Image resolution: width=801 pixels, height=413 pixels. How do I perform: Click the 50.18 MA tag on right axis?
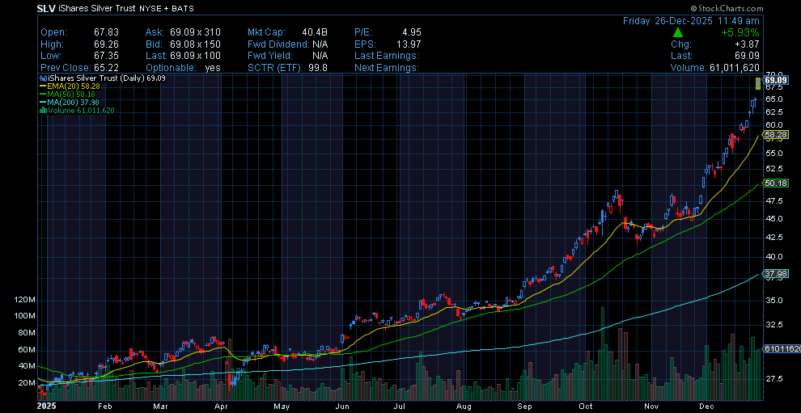[775, 183]
